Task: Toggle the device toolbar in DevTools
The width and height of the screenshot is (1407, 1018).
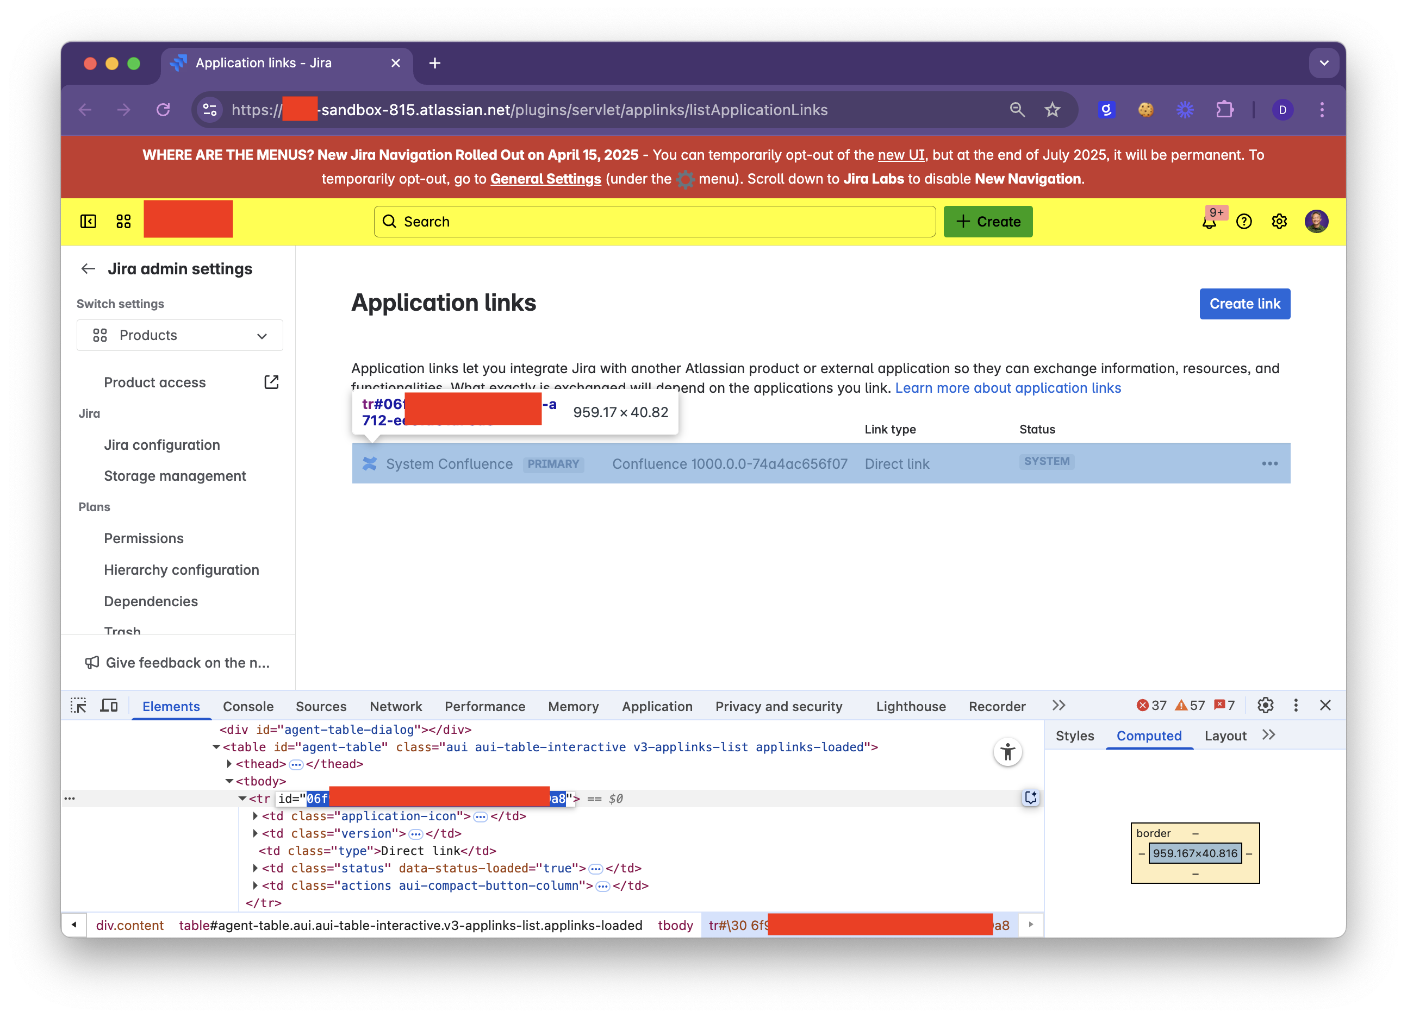Action: pyautogui.click(x=109, y=706)
